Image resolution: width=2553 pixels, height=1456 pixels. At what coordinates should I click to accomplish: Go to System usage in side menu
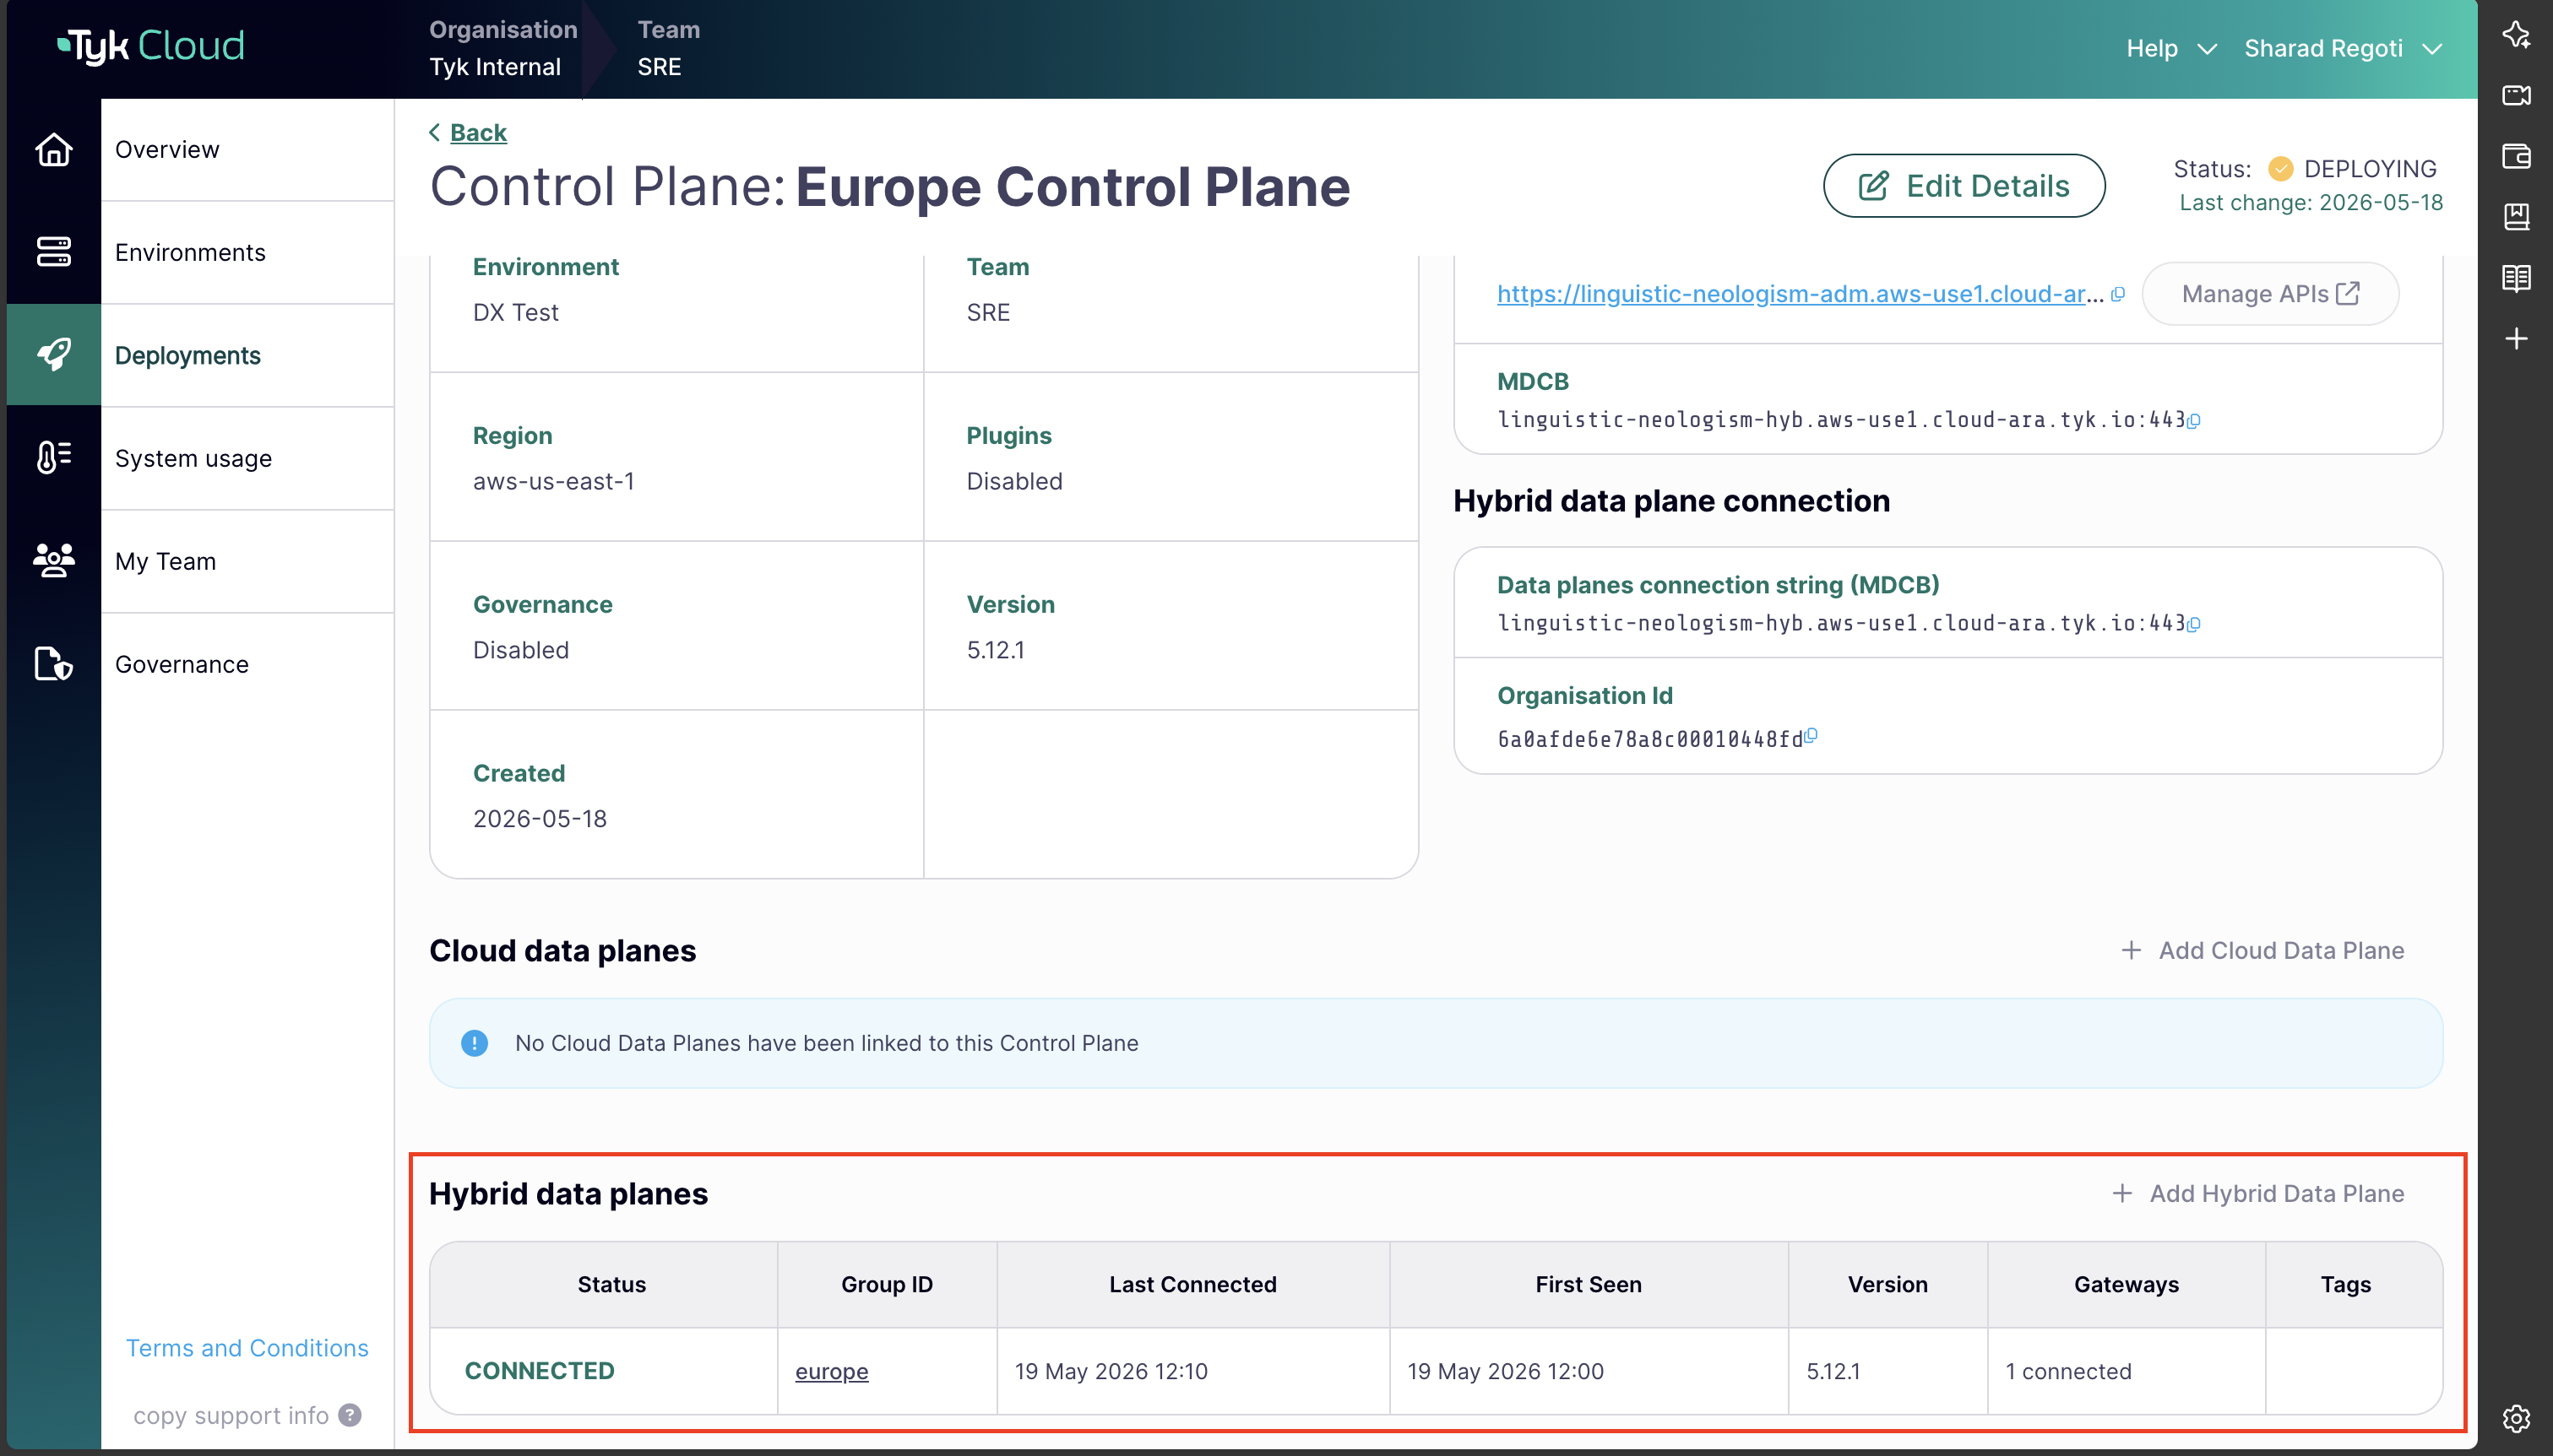247,459
